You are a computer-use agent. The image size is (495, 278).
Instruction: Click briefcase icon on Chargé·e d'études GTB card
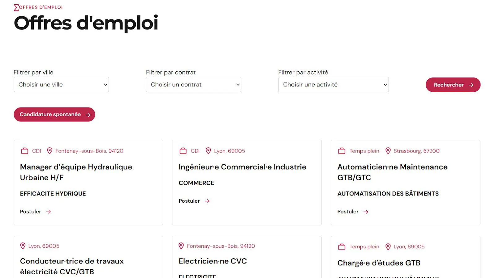tap(342, 246)
